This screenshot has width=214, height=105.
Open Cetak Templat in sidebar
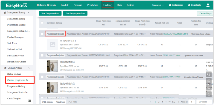pos(14,99)
